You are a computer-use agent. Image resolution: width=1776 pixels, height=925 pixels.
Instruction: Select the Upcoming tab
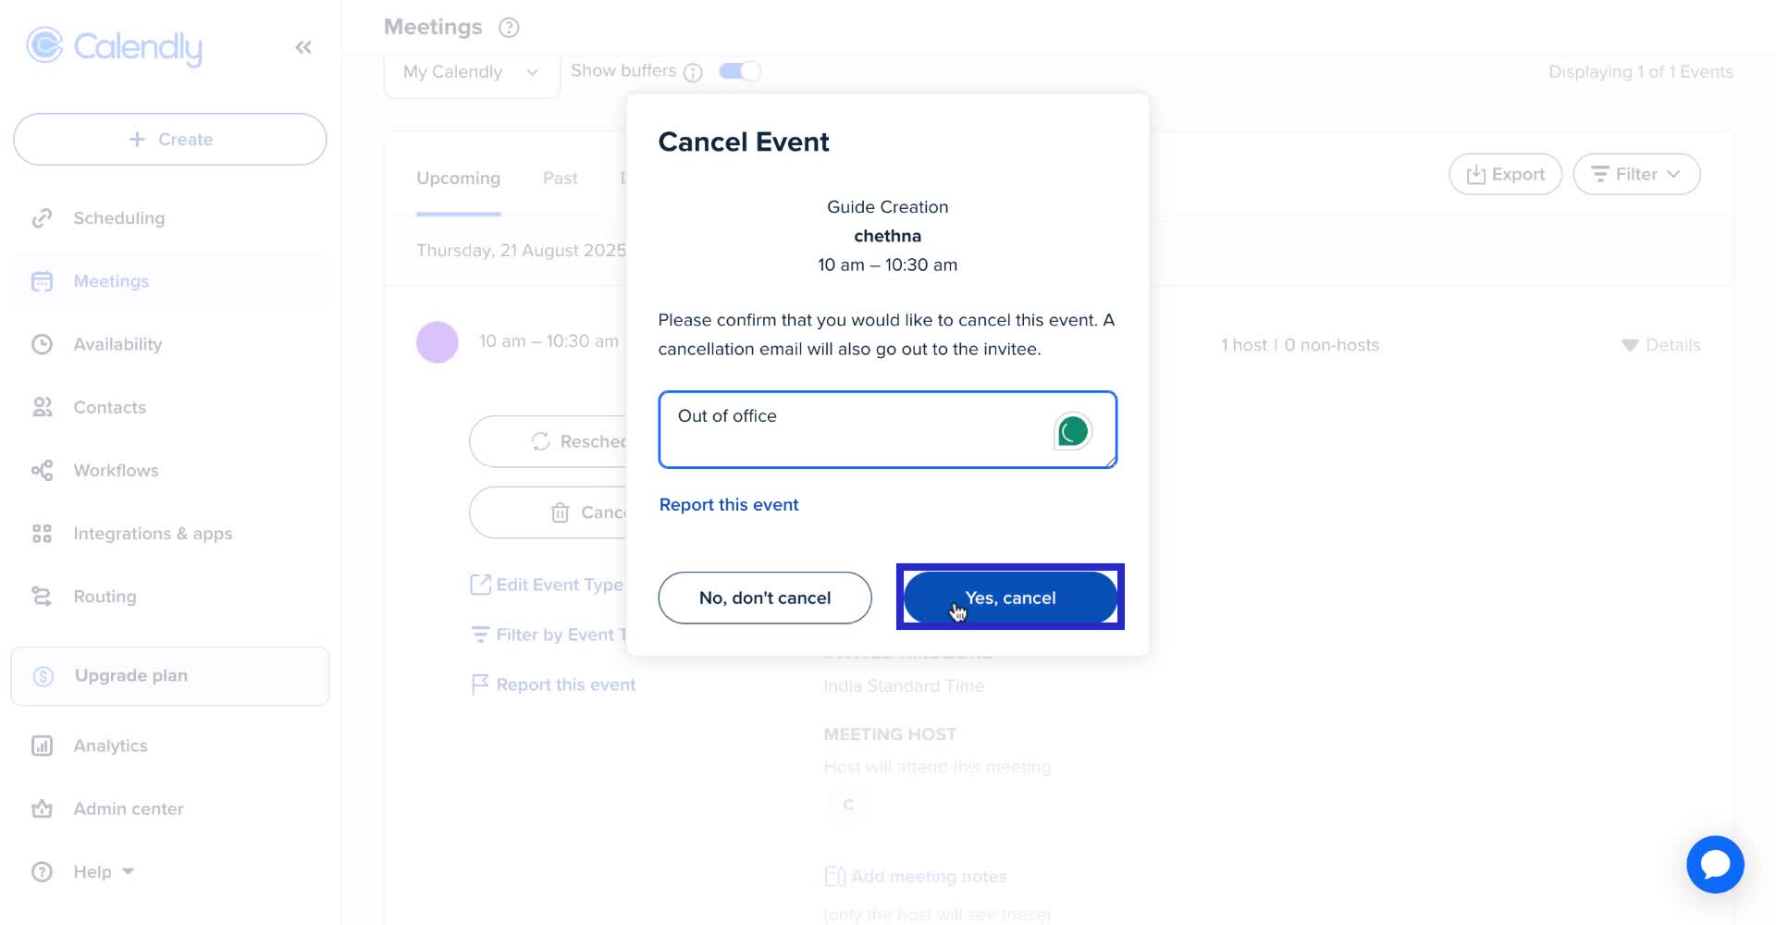click(458, 178)
